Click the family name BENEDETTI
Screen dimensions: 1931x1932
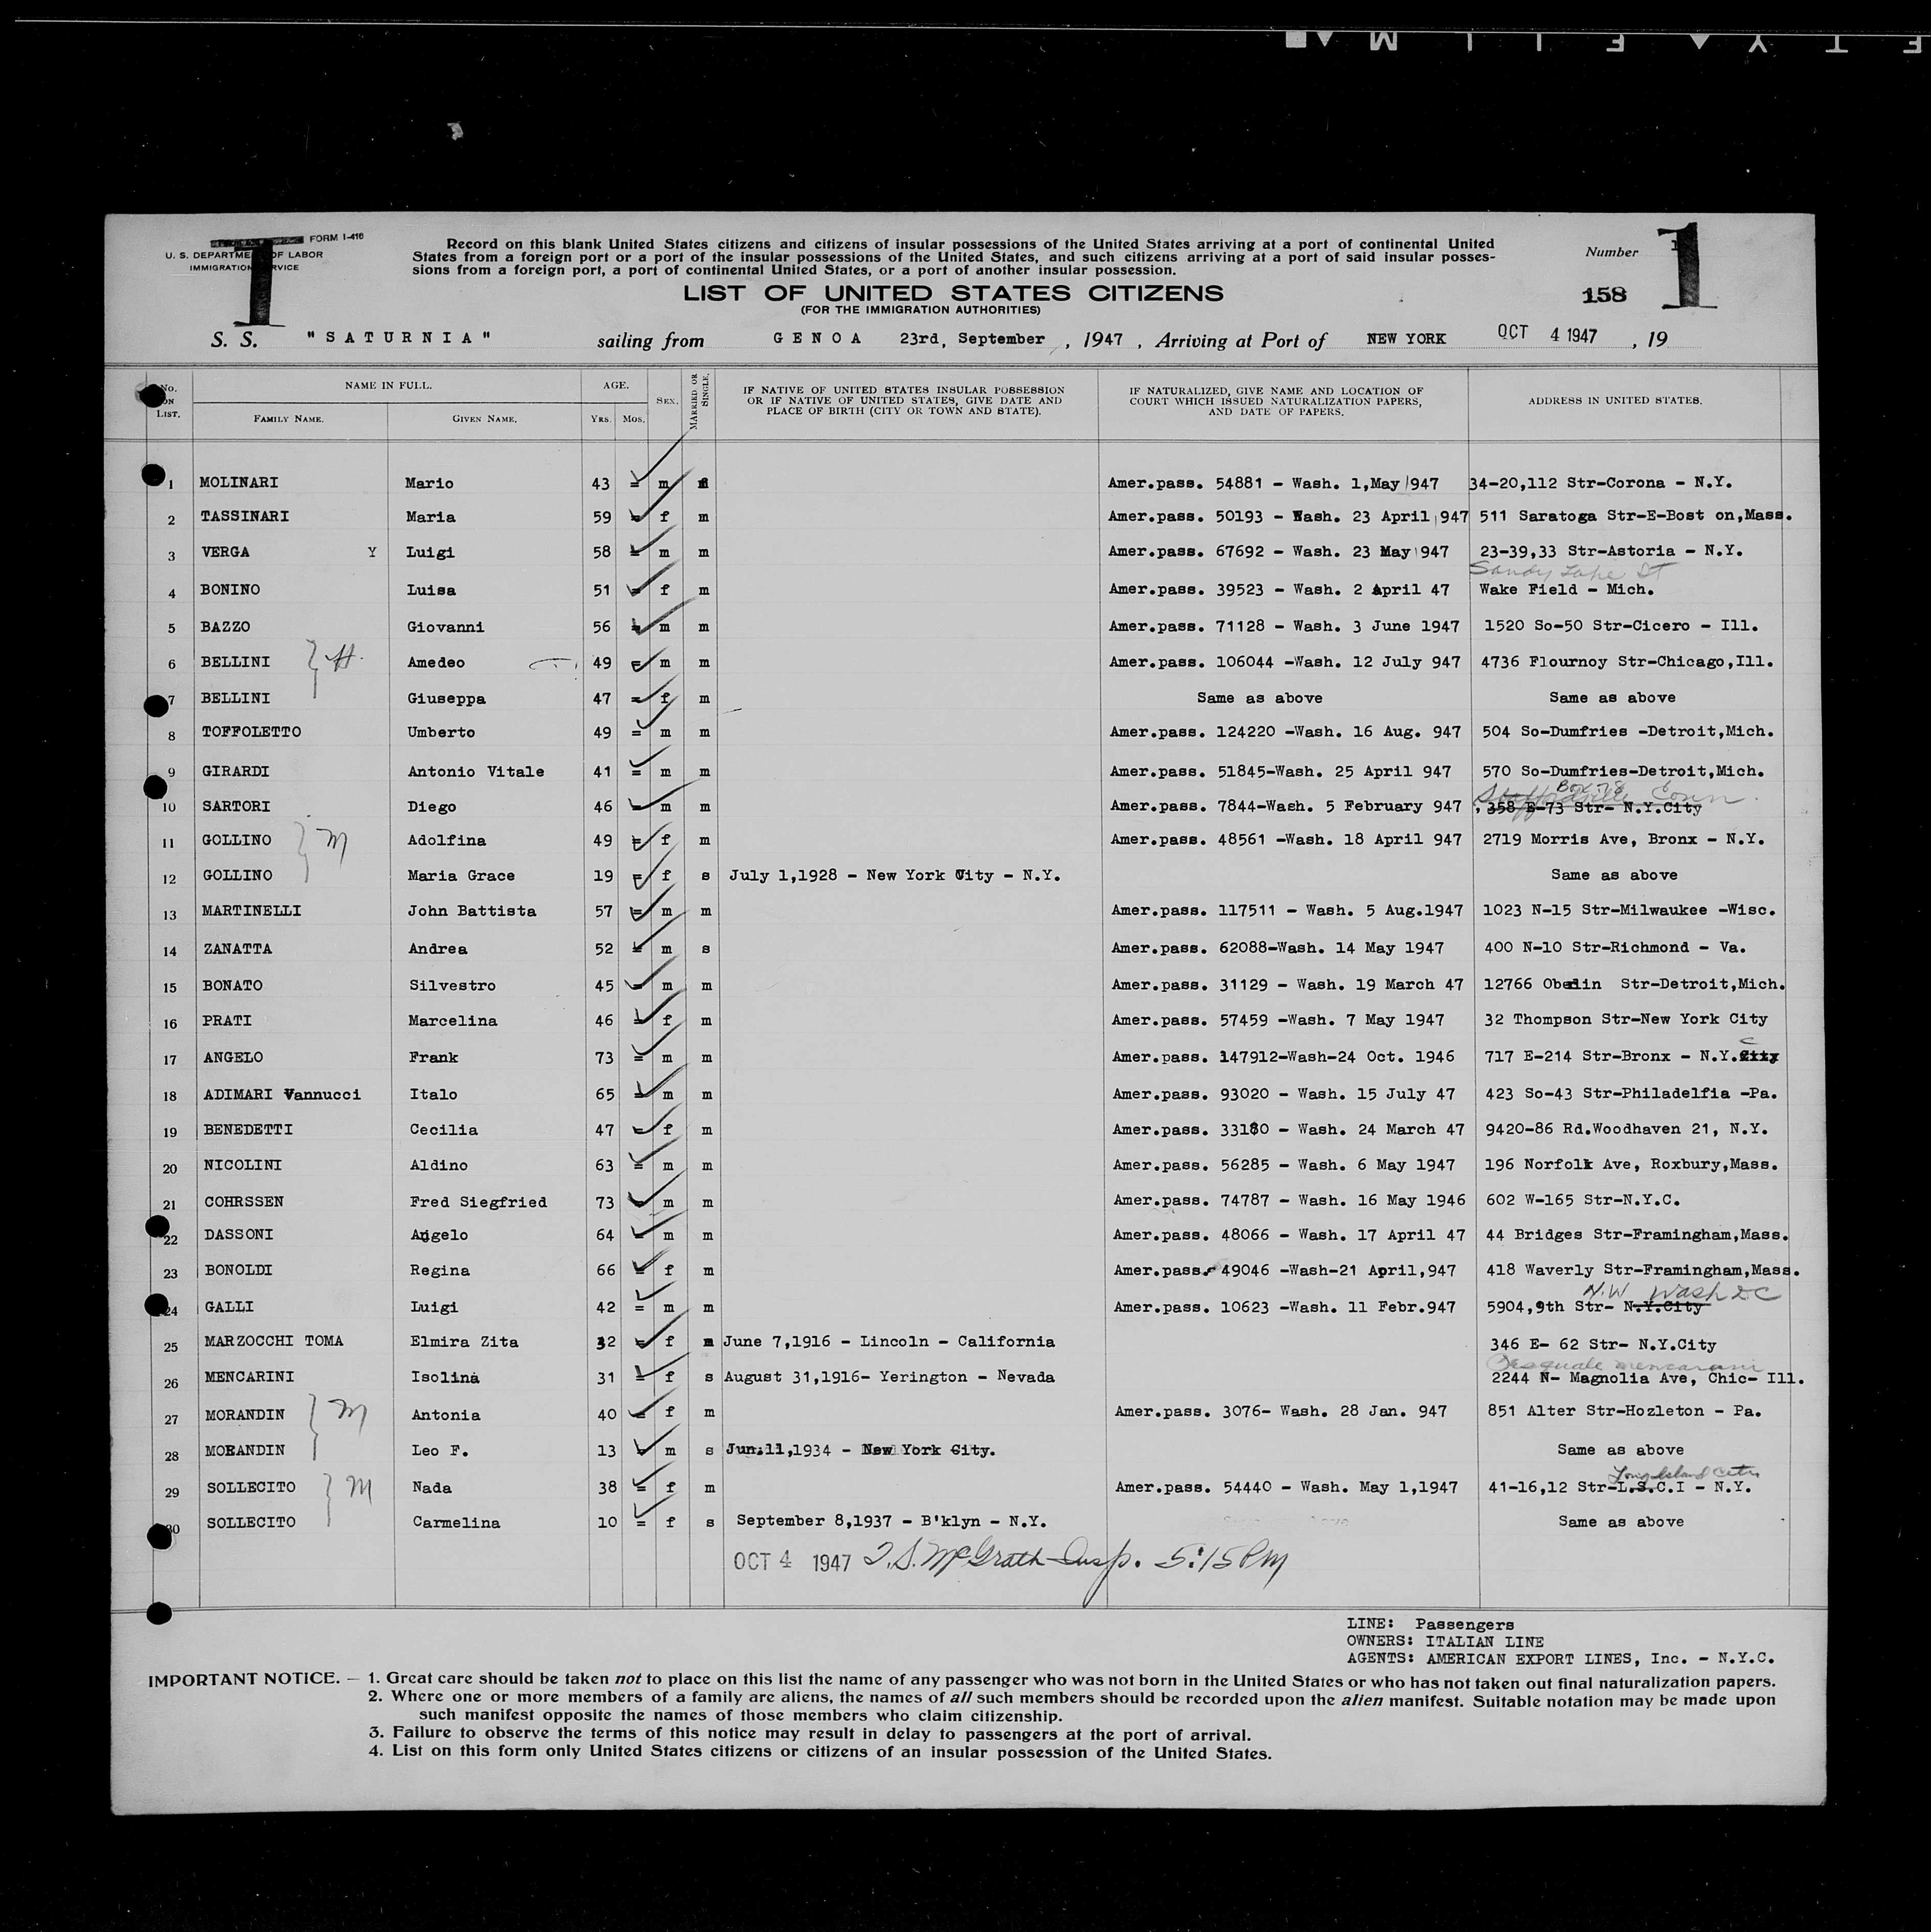[x=248, y=1129]
